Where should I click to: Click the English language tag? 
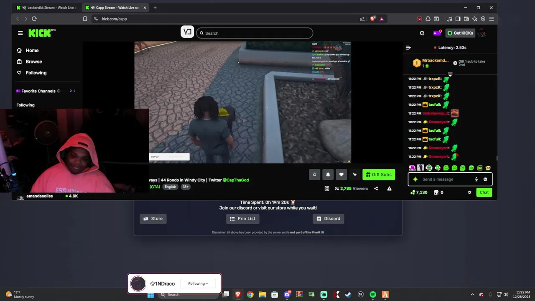pyautogui.click(x=170, y=187)
